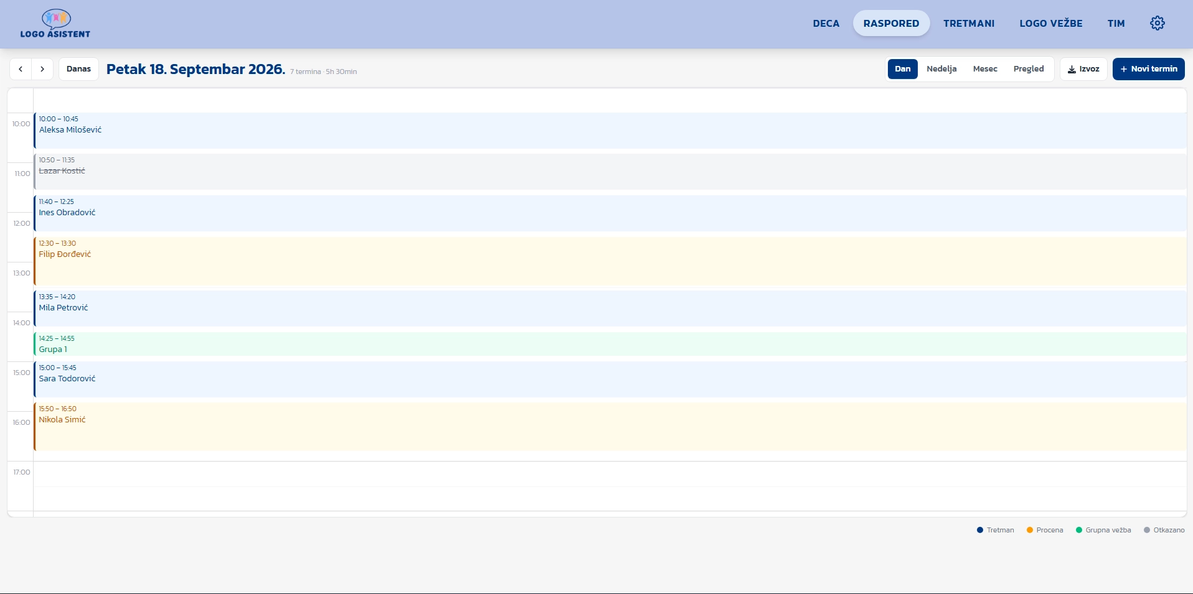1193x594 pixels.
Task: Open the DECA section
Action: click(x=826, y=24)
